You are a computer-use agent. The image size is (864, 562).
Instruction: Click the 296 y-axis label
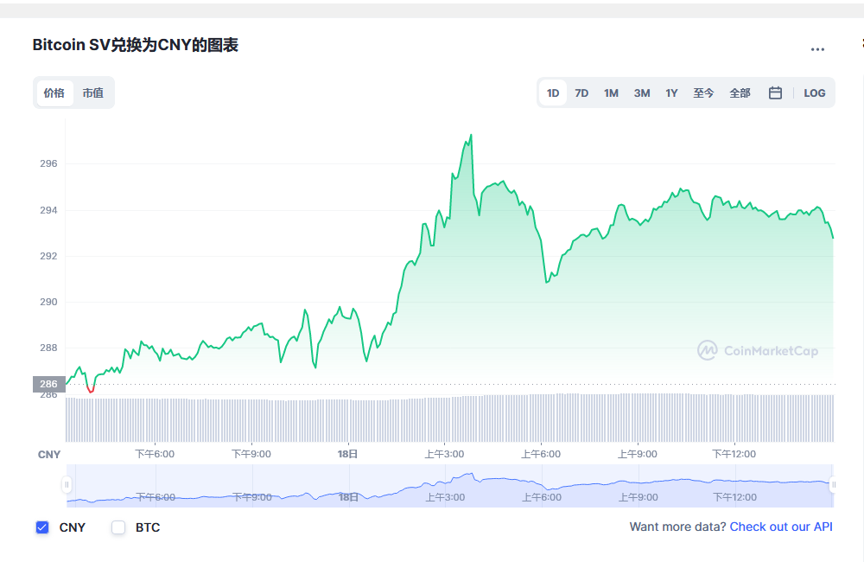[48, 163]
